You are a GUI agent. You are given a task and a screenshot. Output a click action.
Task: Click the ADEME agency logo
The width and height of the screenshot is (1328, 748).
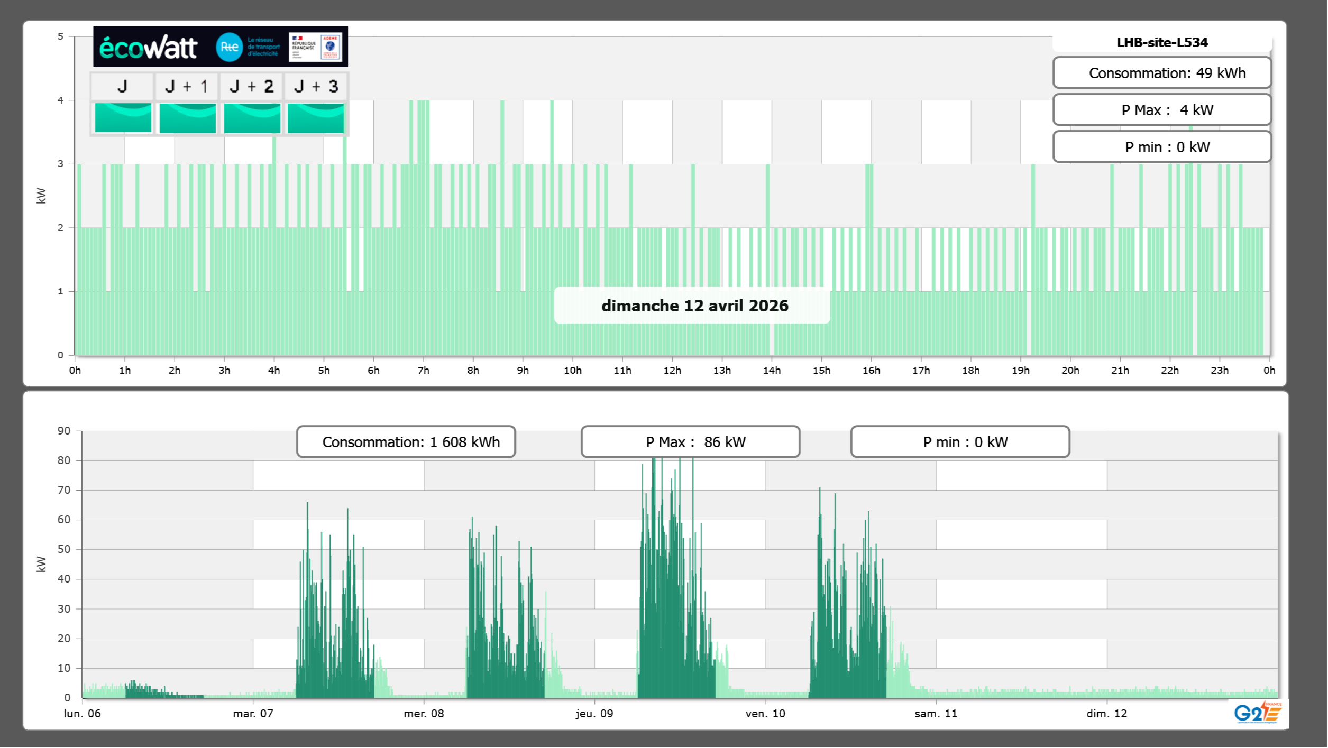331,47
